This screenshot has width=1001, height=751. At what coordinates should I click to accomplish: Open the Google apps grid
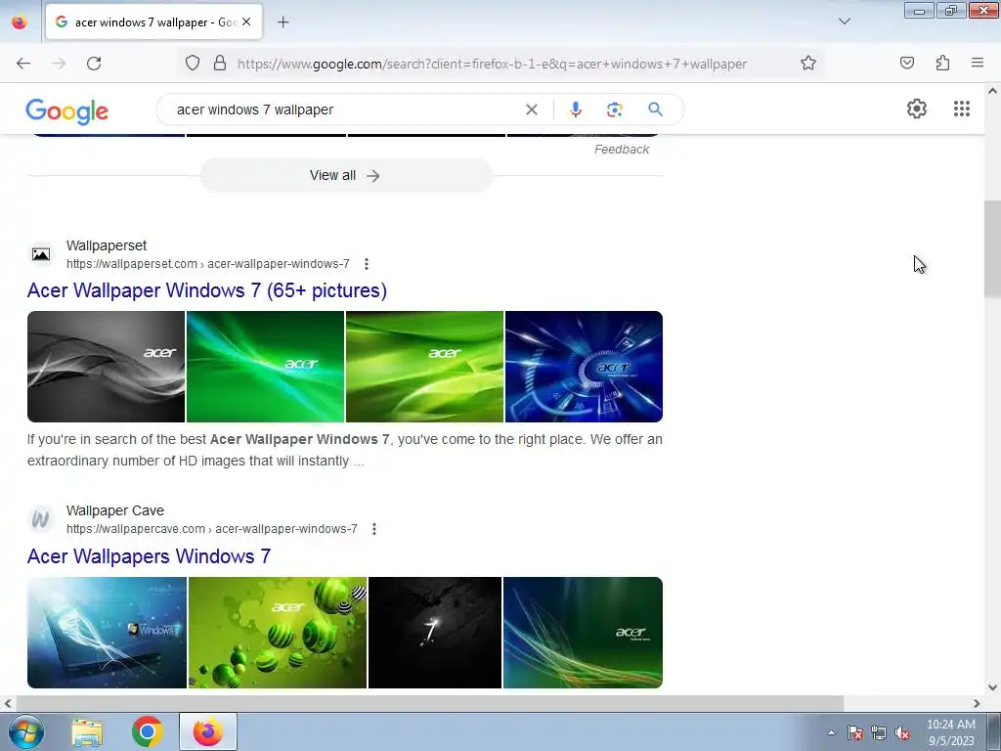coord(962,109)
